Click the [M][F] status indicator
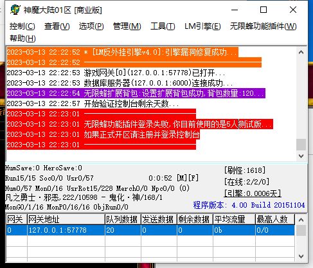This screenshot has height=268, width=313. (x=188, y=178)
